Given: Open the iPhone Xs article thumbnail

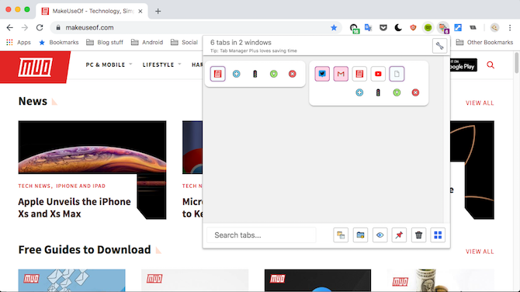Looking at the screenshot, I should pyautogui.click(x=92, y=148).
